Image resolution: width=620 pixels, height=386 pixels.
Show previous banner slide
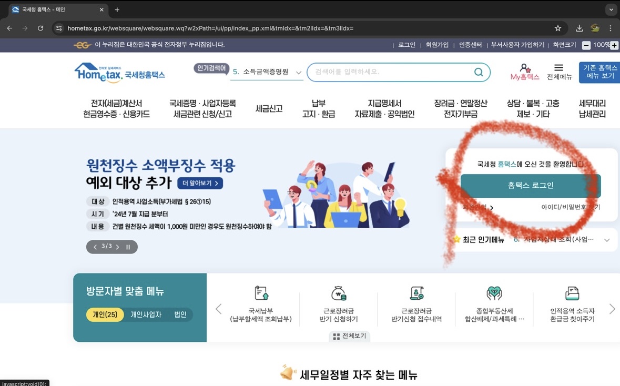pos(95,247)
